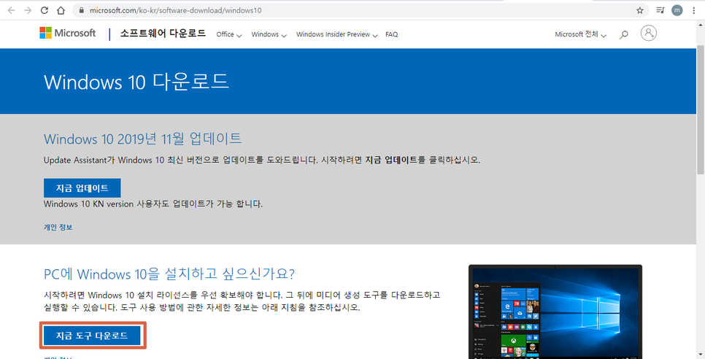The height and width of the screenshot is (359, 705).
Task: Expand Windows Insider Preview menu
Action: tap(336, 34)
